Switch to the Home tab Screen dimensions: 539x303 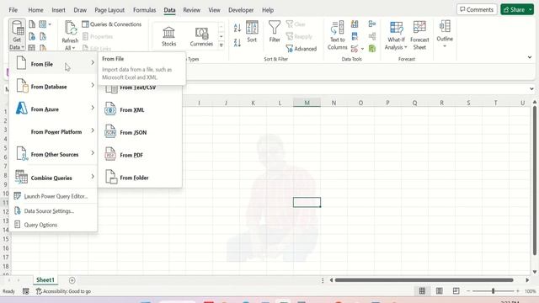pos(35,10)
